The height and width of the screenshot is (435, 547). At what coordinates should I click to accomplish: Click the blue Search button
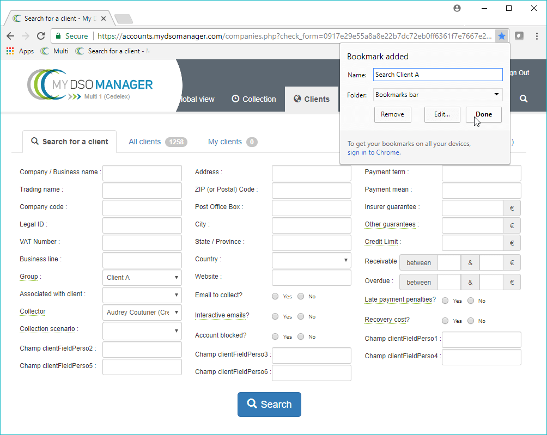(269, 404)
